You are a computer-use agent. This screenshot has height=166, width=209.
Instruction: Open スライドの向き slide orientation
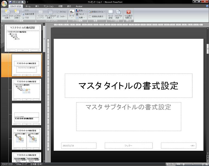click(118, 14)
